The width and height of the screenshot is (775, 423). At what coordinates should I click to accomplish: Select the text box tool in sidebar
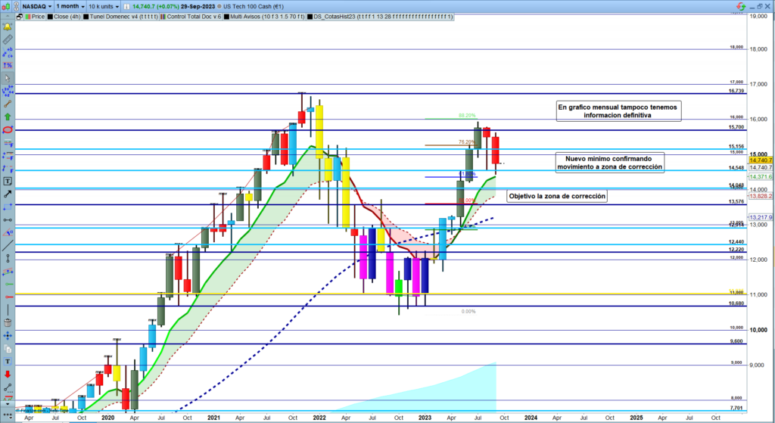coord(8,182)
